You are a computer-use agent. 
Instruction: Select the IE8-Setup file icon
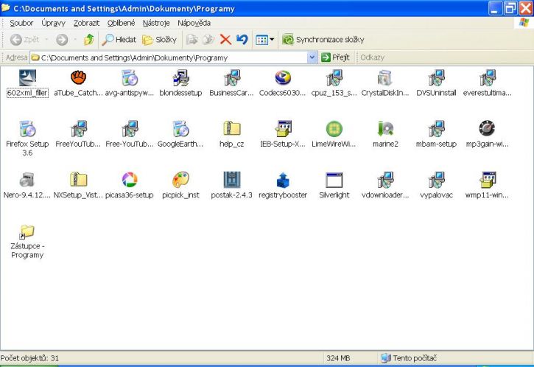[283, 129]
